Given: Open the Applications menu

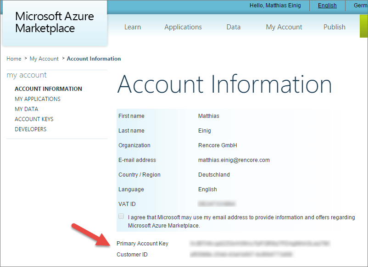Looking at the screenshot, I should [183, 27].
